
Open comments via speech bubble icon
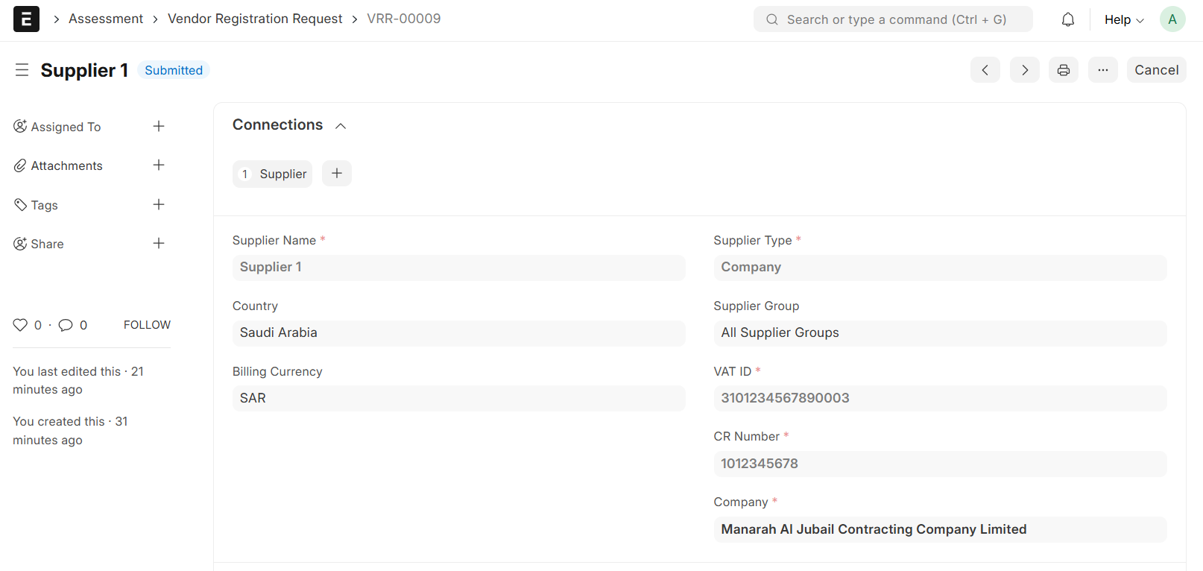[66, 325]
